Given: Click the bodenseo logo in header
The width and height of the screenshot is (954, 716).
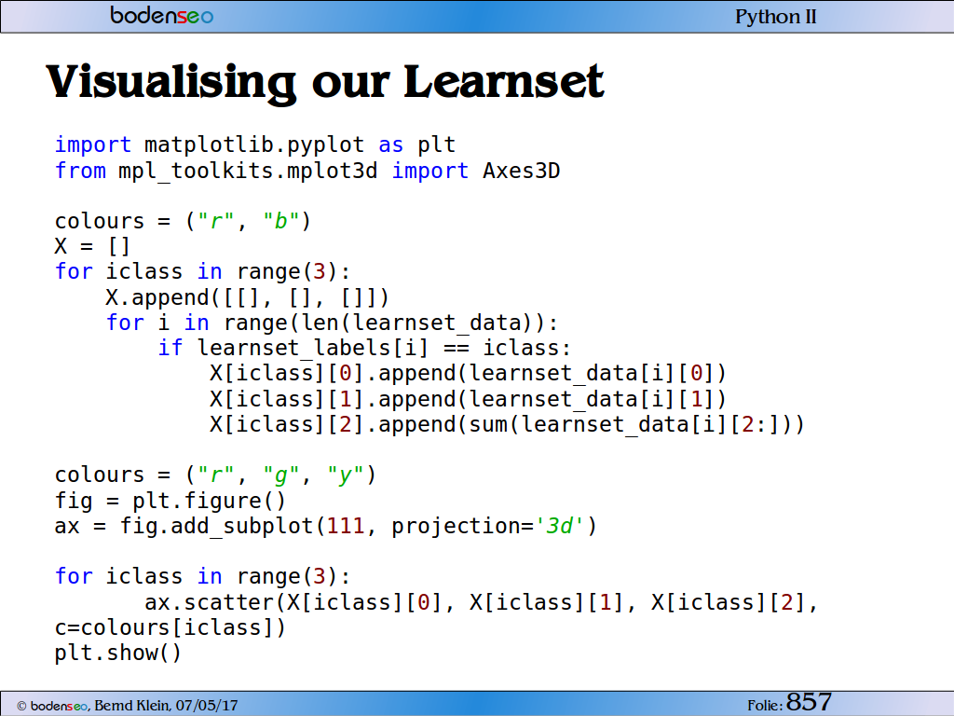Looking at the screenshot, I should [x=162, y=15].
